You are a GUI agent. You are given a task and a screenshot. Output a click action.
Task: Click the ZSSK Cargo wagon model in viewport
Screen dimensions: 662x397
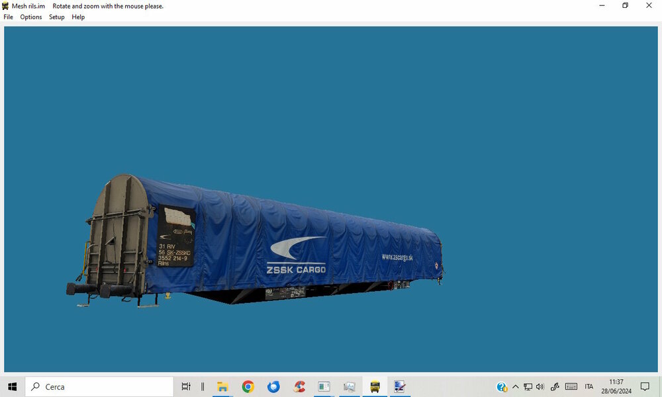(255, 242)
